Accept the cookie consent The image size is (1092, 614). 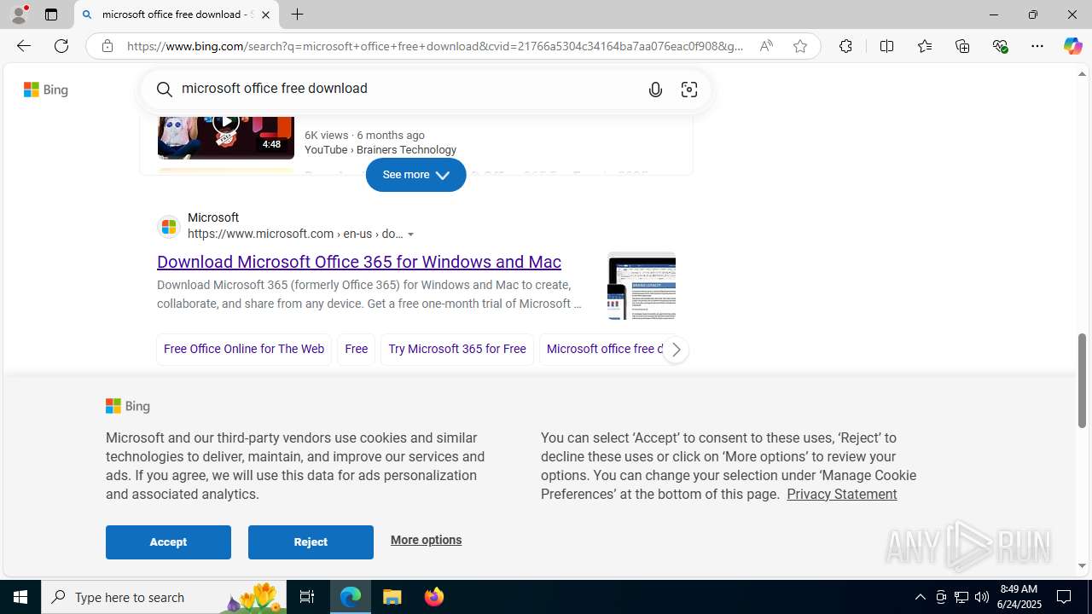pyautogui.click(x=168, y=542)
